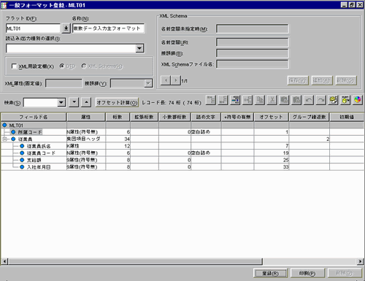Click the フィールド名 column header
Viewport: 365px width, 281px height.
34,117
